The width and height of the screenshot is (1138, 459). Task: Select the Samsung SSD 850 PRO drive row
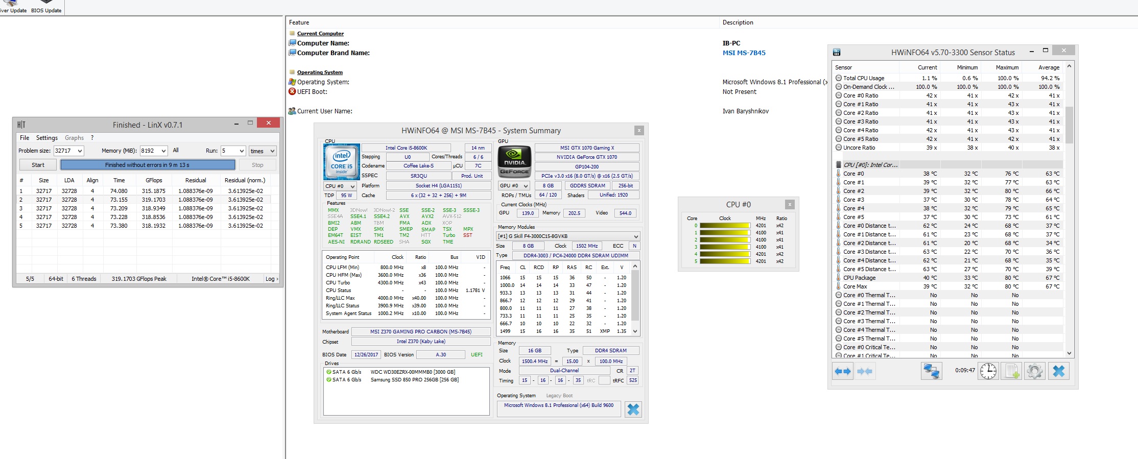click(x=407, y=380)
